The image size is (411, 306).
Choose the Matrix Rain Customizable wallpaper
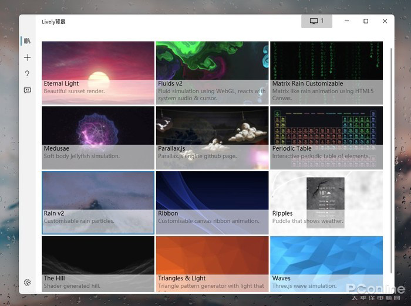(x=326, y=73)
